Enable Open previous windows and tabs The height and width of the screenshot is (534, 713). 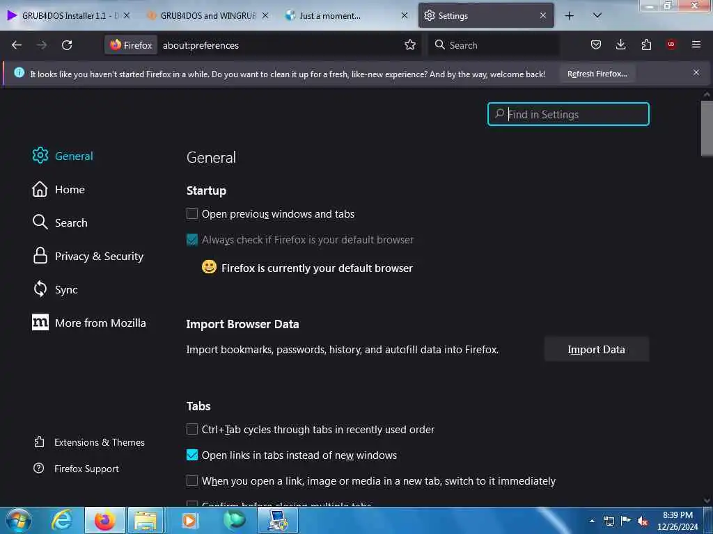point(192,214)
